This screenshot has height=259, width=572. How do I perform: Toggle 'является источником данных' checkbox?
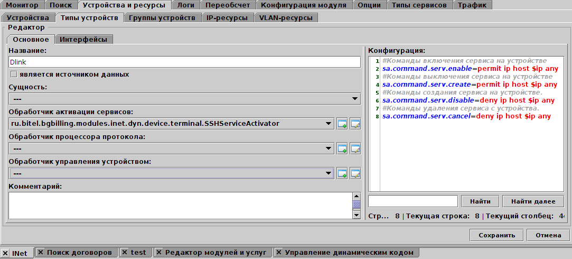(14, 75)
